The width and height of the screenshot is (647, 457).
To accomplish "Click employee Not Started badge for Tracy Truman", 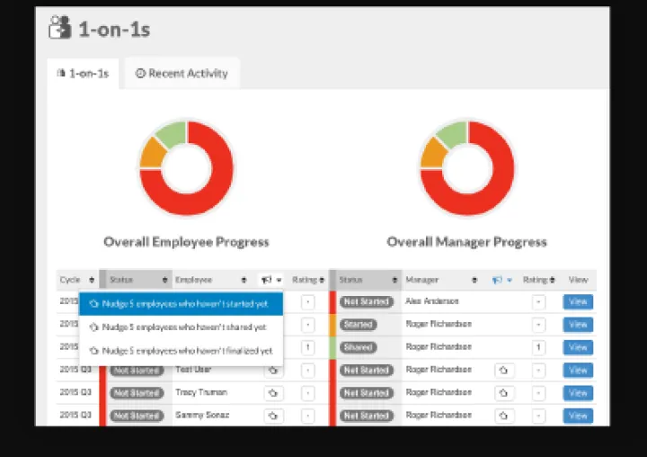I will [137, 393].
